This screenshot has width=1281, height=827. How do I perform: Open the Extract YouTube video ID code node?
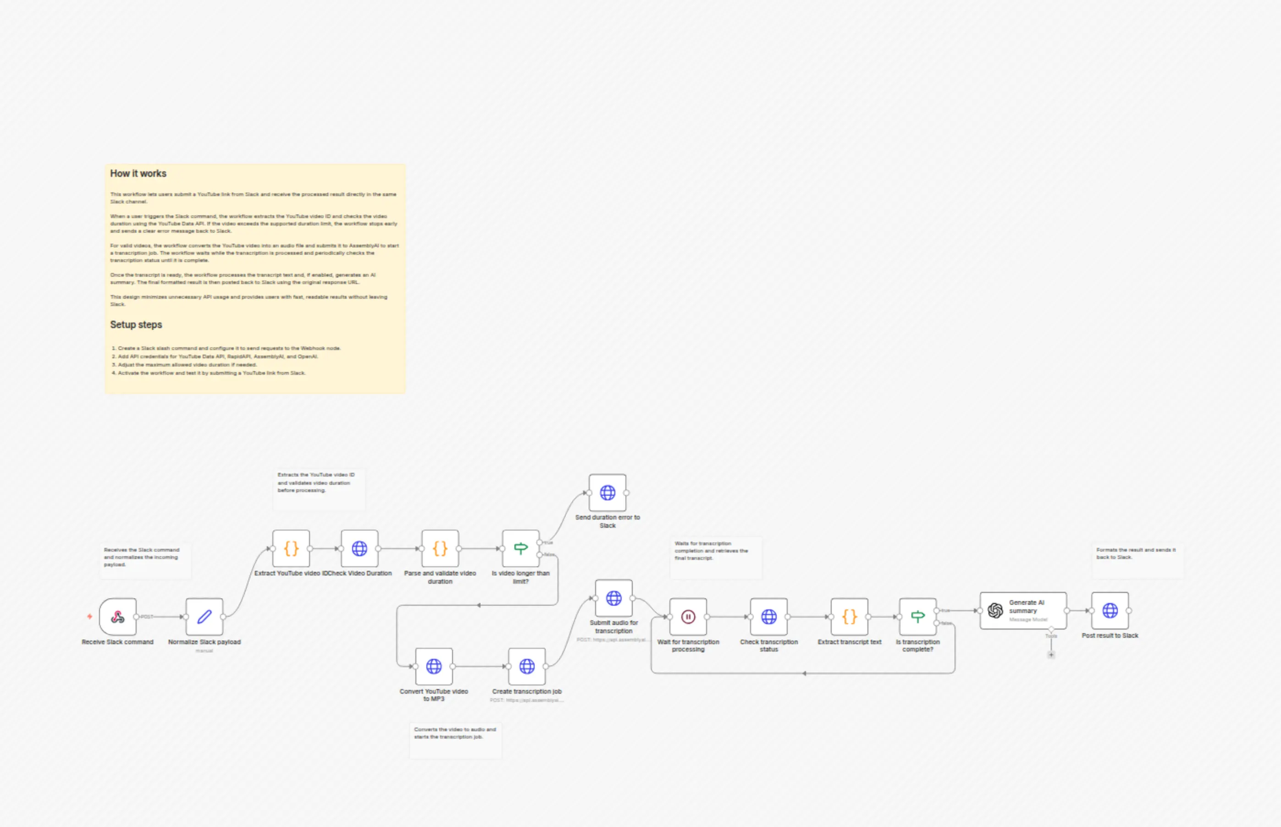click(x=291, y=548)
